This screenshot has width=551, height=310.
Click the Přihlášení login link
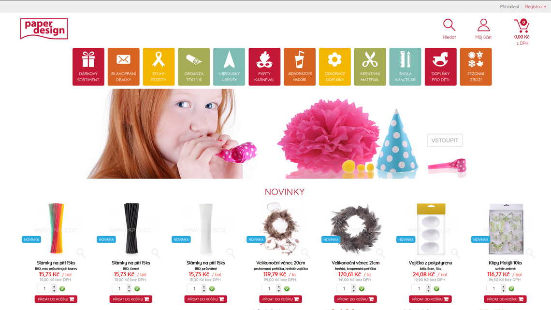tap(509, 7)
